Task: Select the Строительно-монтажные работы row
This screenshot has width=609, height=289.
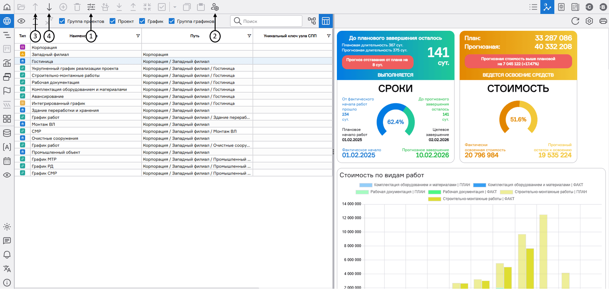Action: coord(65,76)
